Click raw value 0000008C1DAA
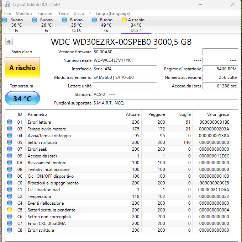 click(214, 190)
